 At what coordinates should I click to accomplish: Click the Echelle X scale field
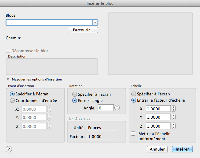click(158, 109)
